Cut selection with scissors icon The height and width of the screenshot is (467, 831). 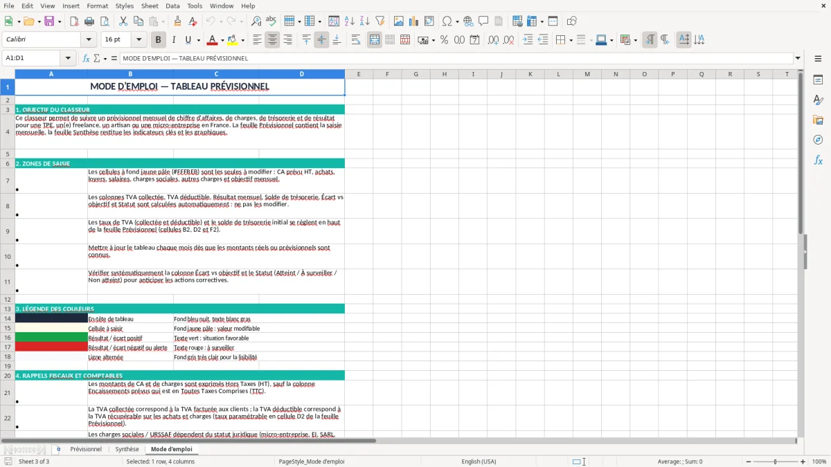click(123, 21)
